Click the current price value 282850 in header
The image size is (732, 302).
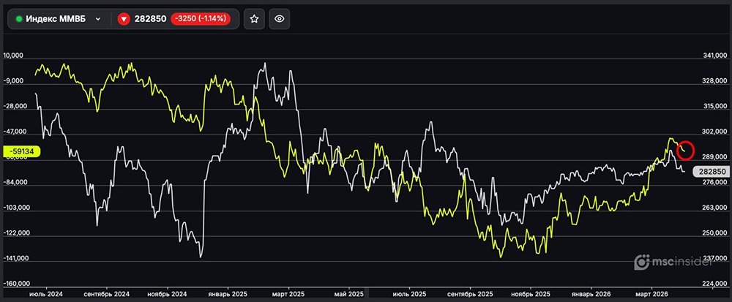150,19
